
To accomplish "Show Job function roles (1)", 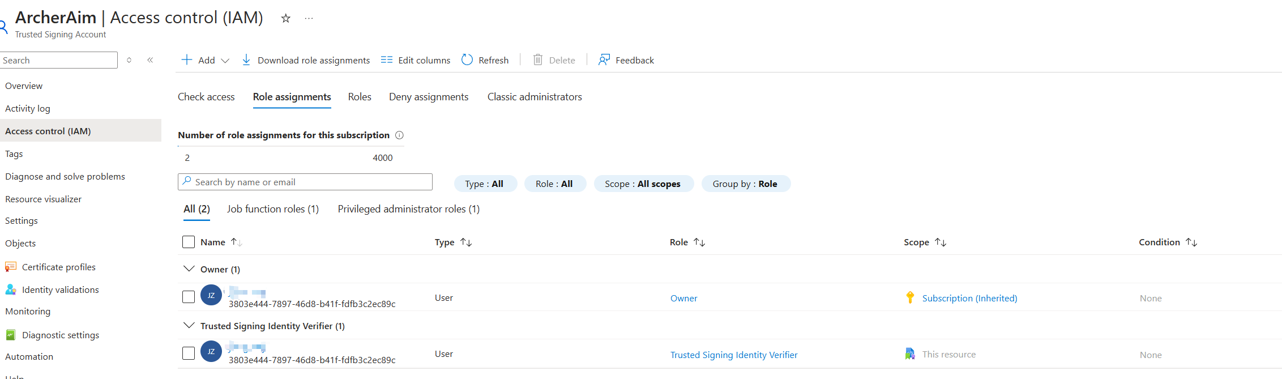I will (x=273, y=209).
